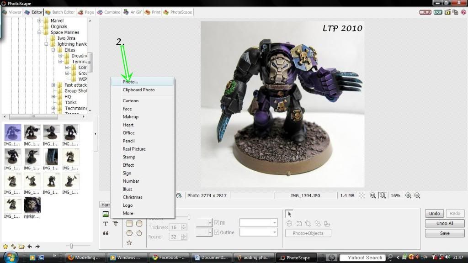This screenshot has width=468, height=263.
Task: Choose Photo... from the popup menu
Action: tap(143, 82)
